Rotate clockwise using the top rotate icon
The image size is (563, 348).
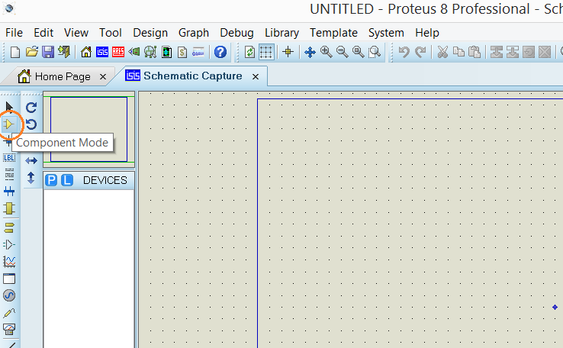[31, 107]
